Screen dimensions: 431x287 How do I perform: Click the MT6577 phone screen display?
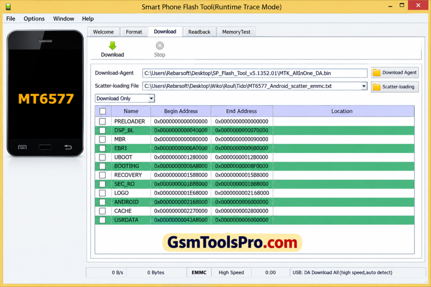click(45, 95)
